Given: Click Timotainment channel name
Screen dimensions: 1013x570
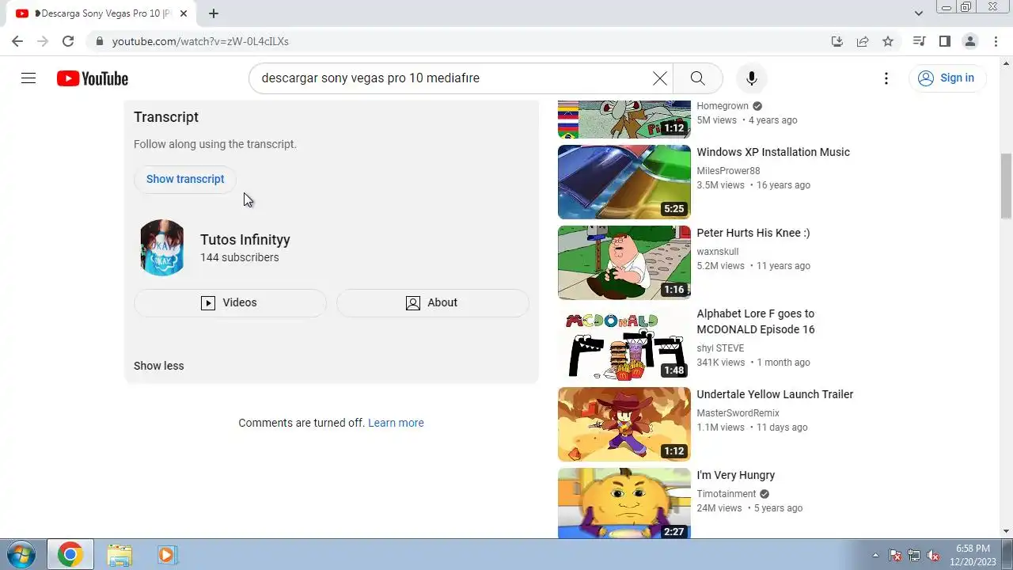Looking at the screenshot, I should coord(727,494).
